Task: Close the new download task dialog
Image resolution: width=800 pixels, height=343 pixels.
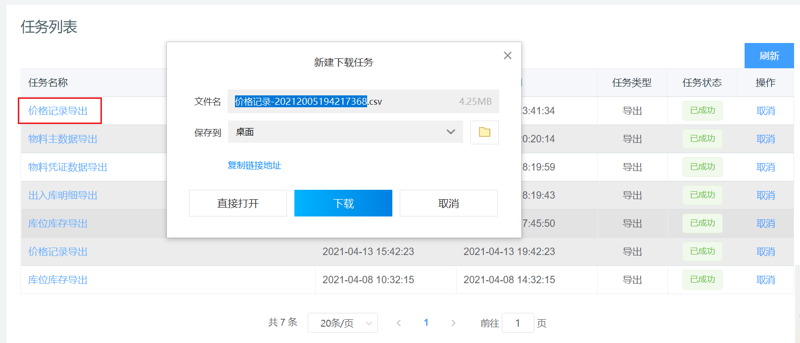Action: (507, 55)
